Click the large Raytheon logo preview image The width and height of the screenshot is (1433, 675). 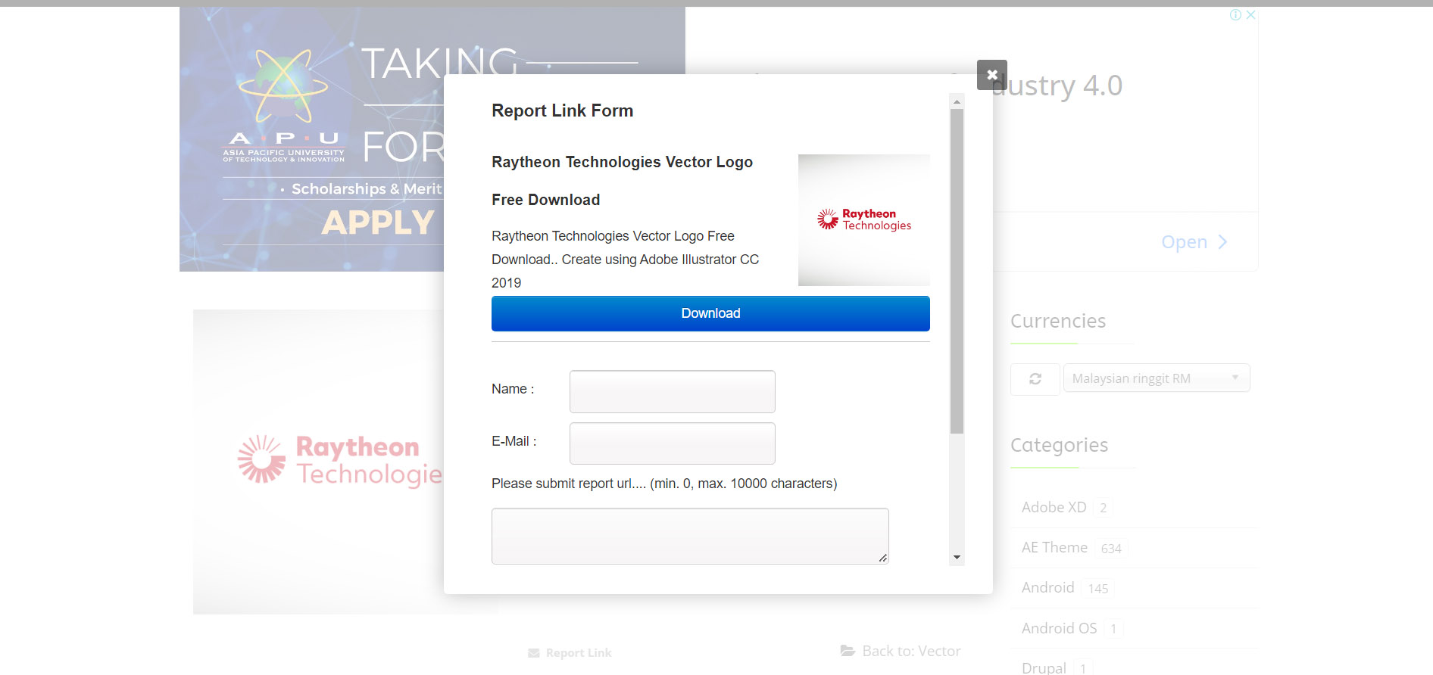click(318, 462)
